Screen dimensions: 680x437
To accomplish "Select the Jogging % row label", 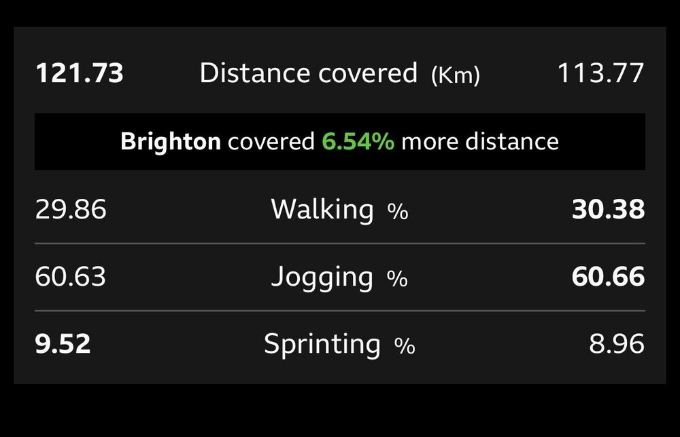I will pyautogui.click(x=339, y=278).
